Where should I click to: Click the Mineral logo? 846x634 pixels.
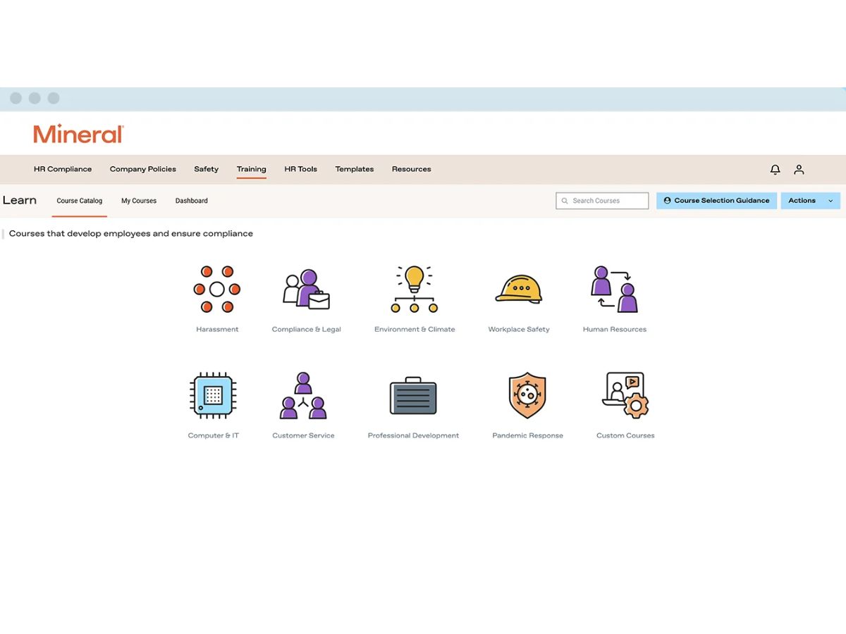click(78, 134)
